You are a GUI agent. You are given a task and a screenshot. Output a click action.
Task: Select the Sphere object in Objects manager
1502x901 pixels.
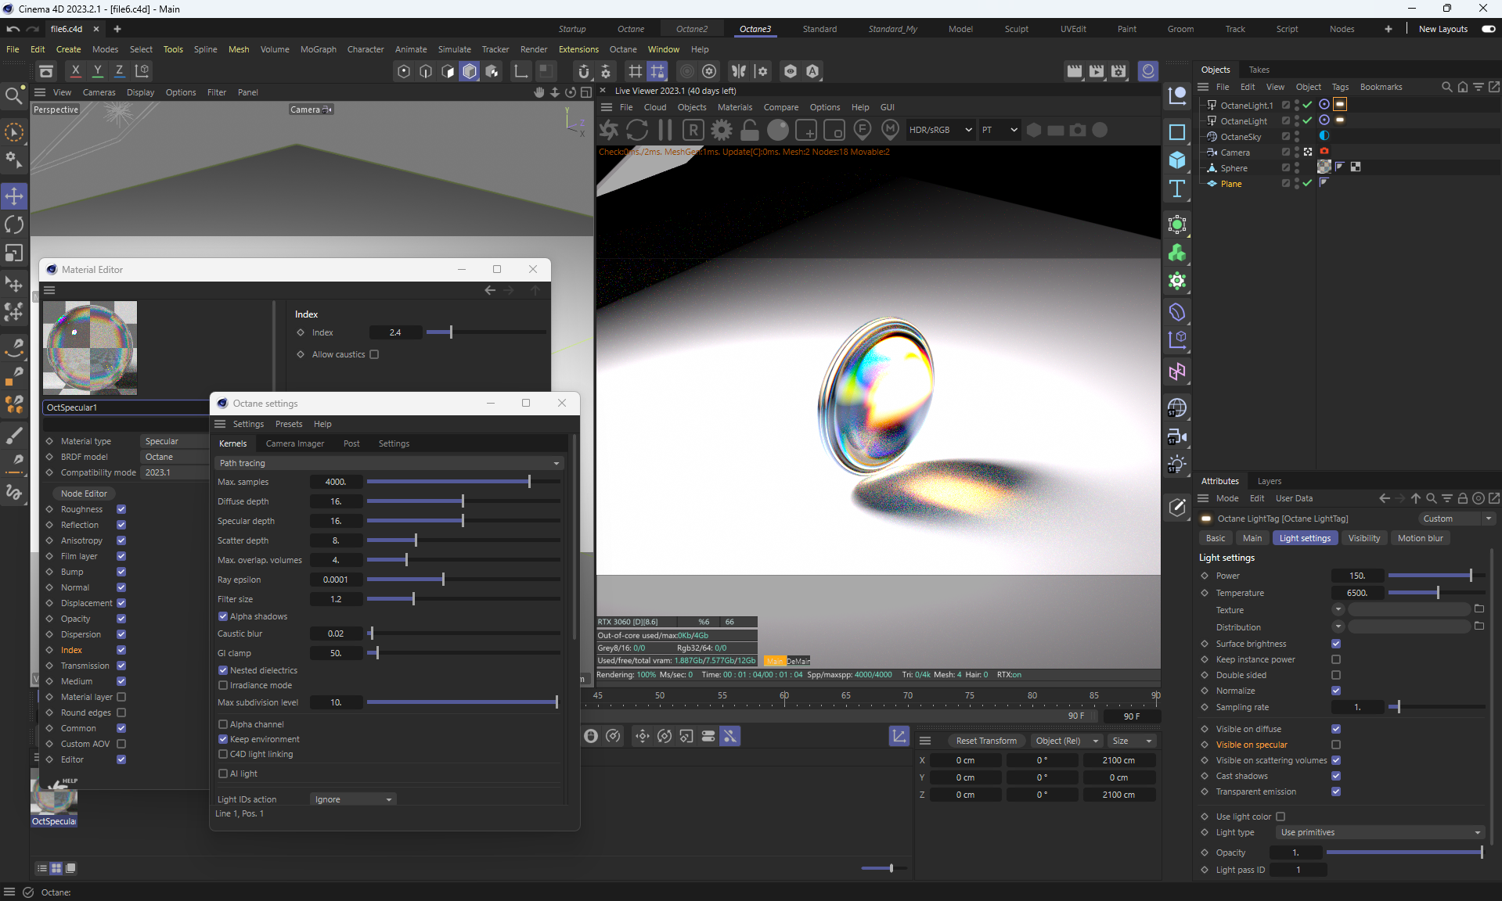click(x=1234, y=168)
